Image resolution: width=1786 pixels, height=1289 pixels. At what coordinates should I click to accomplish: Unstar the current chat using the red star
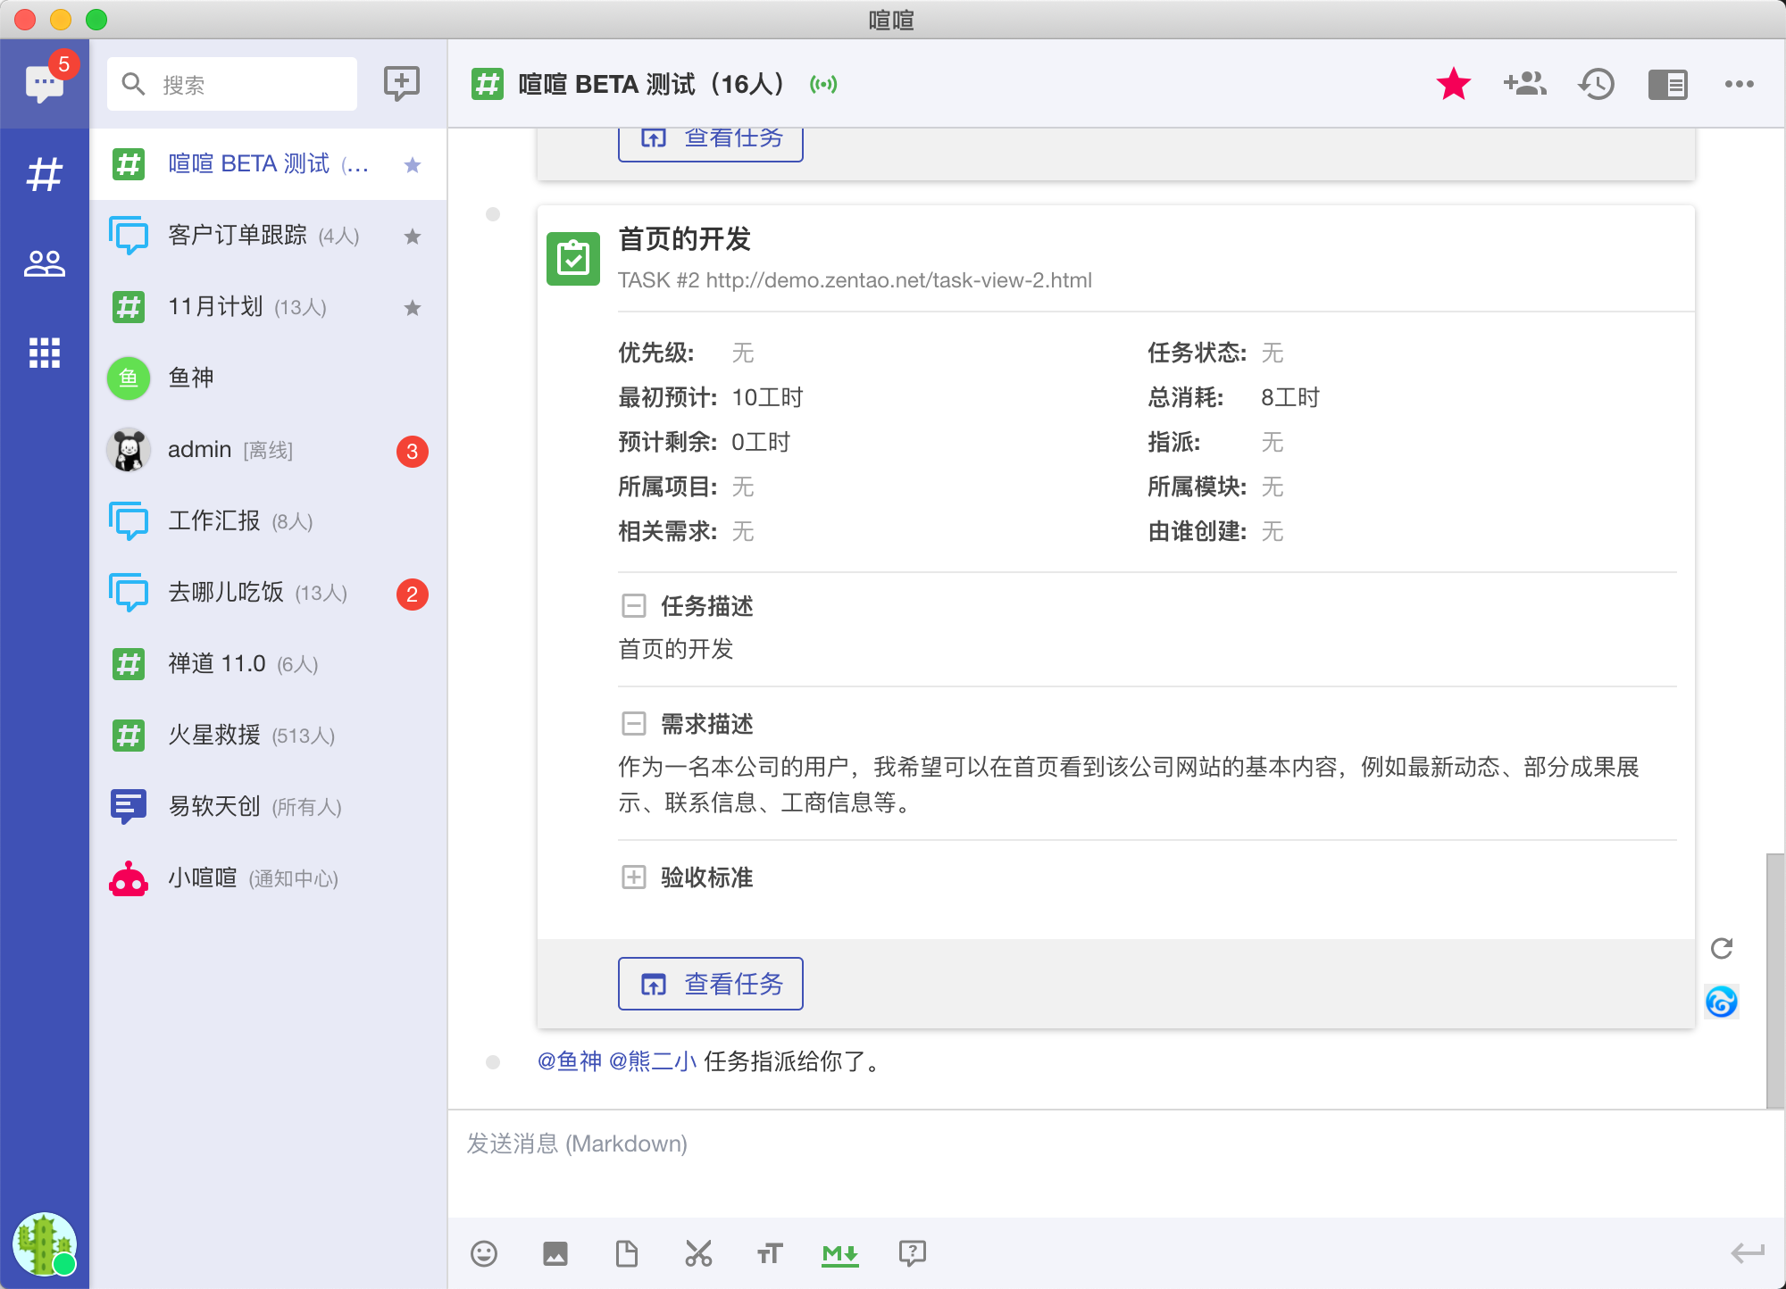[1453, 85]
